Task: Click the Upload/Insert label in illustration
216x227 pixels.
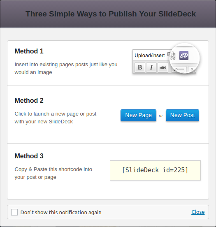Action: point(149,56)
